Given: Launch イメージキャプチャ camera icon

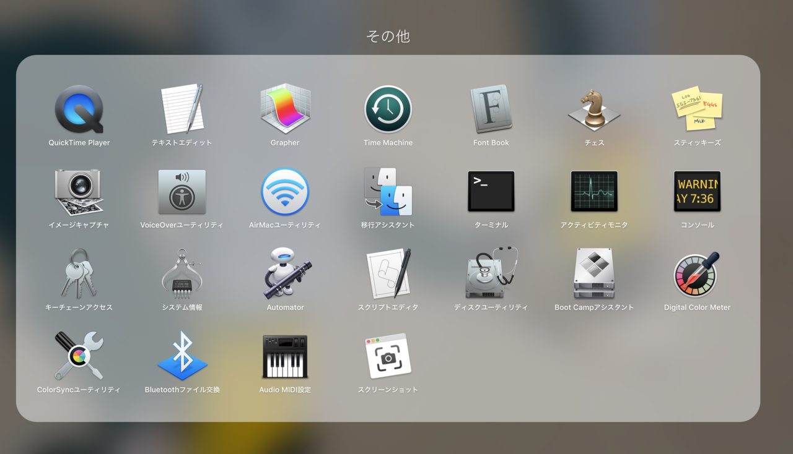Looking at the screenshot, I should [79, 192].
